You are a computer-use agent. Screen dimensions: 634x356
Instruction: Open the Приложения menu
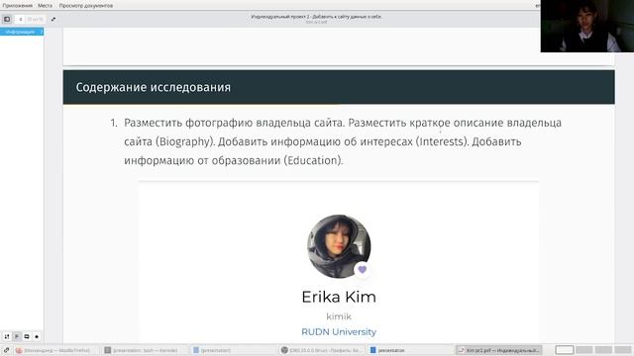(x=17, y=5)
